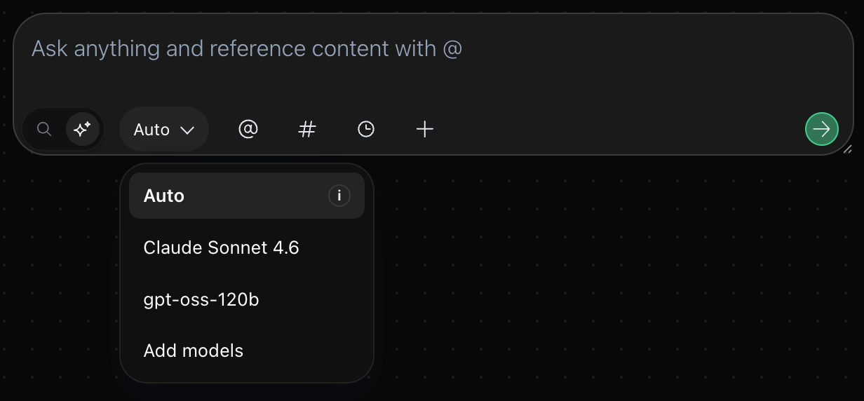Viewport: 864px width, 401px height.
Task: Choose Claude Sonnet 4.6 from the list
Action: point(222,247)
